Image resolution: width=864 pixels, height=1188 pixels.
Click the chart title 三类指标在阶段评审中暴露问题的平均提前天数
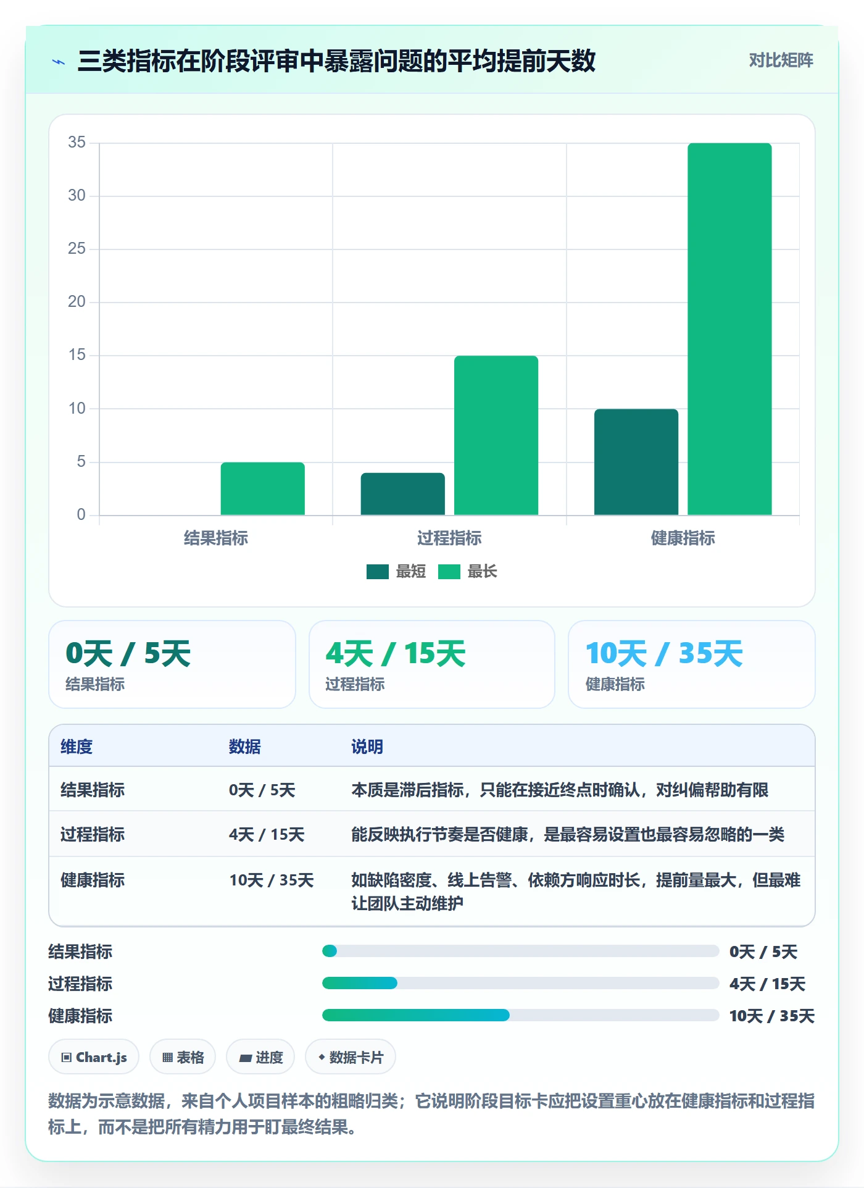pyautogui.click(x=336, y=61)
